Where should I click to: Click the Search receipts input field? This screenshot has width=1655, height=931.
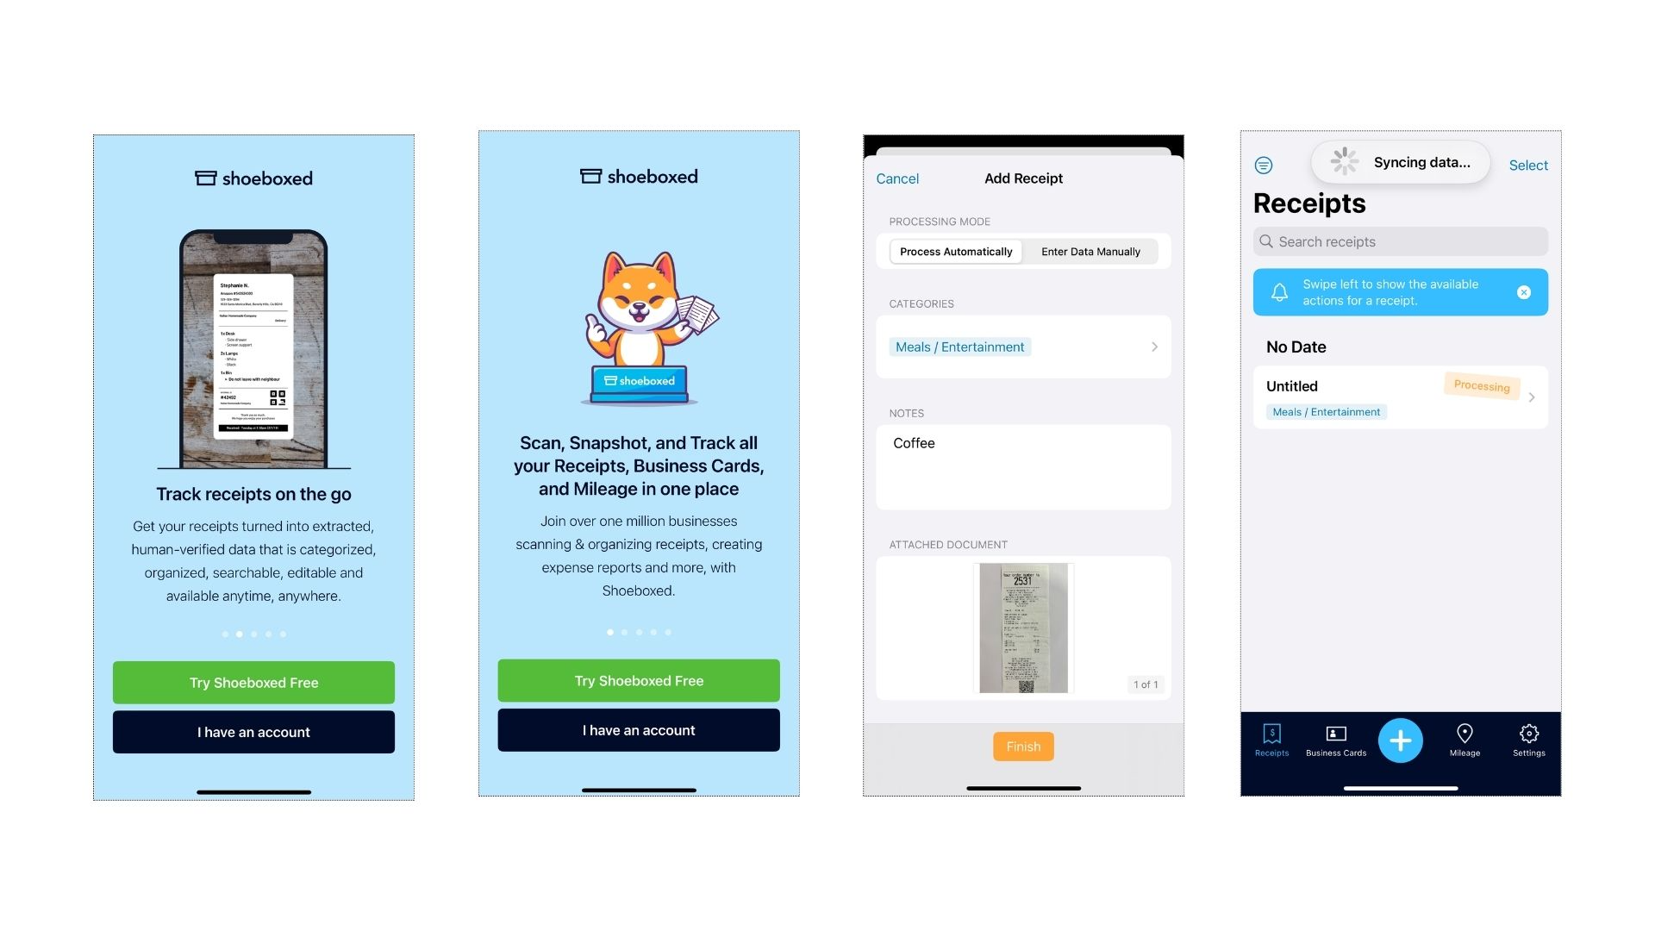click(x=1401, y=241)
